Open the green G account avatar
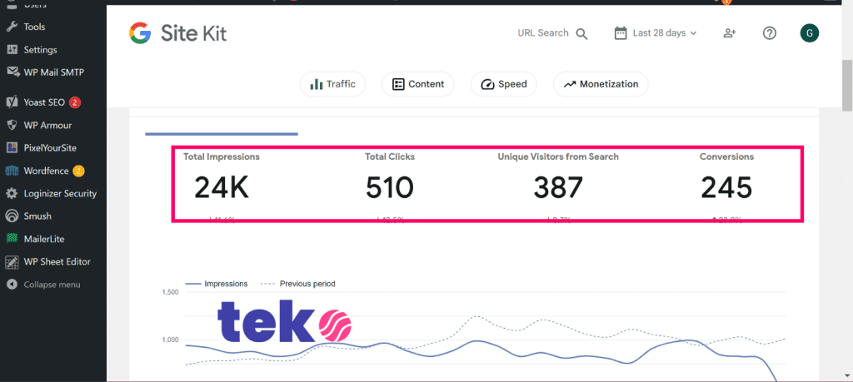This screenshot has height=382, width=853. pyautogui.click(x=809, y=33)
